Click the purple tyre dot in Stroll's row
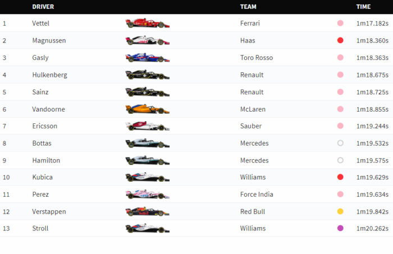This screenshot has width=393, height=254. pos(340,228)
